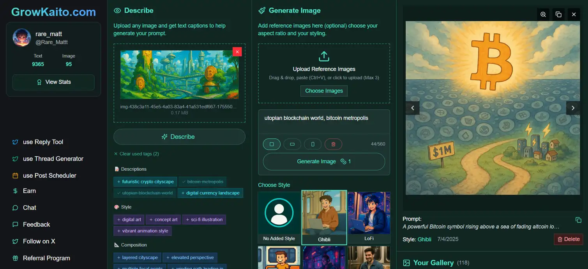
Task: Click the copy image icon above the preview
Action: pos(558,14)
